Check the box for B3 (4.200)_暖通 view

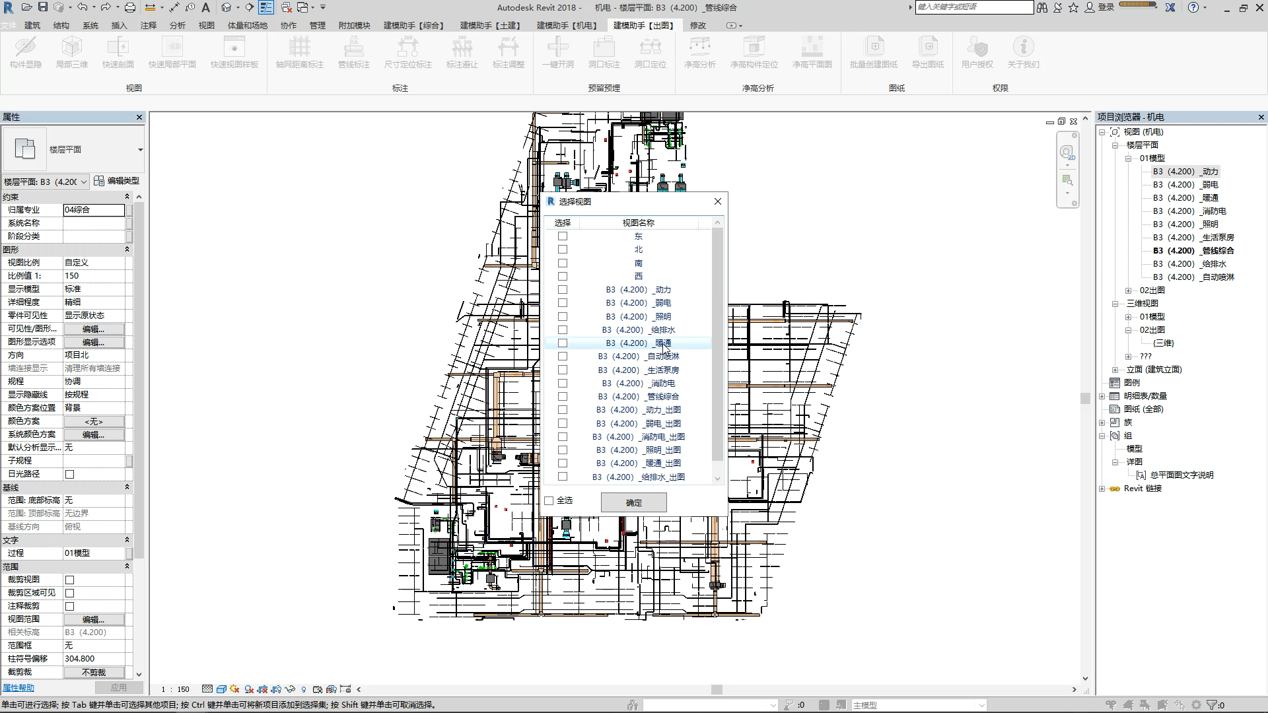(563, 343)
